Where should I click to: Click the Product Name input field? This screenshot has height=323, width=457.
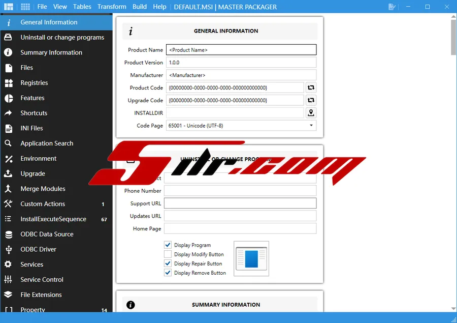(x=241, y=50)
